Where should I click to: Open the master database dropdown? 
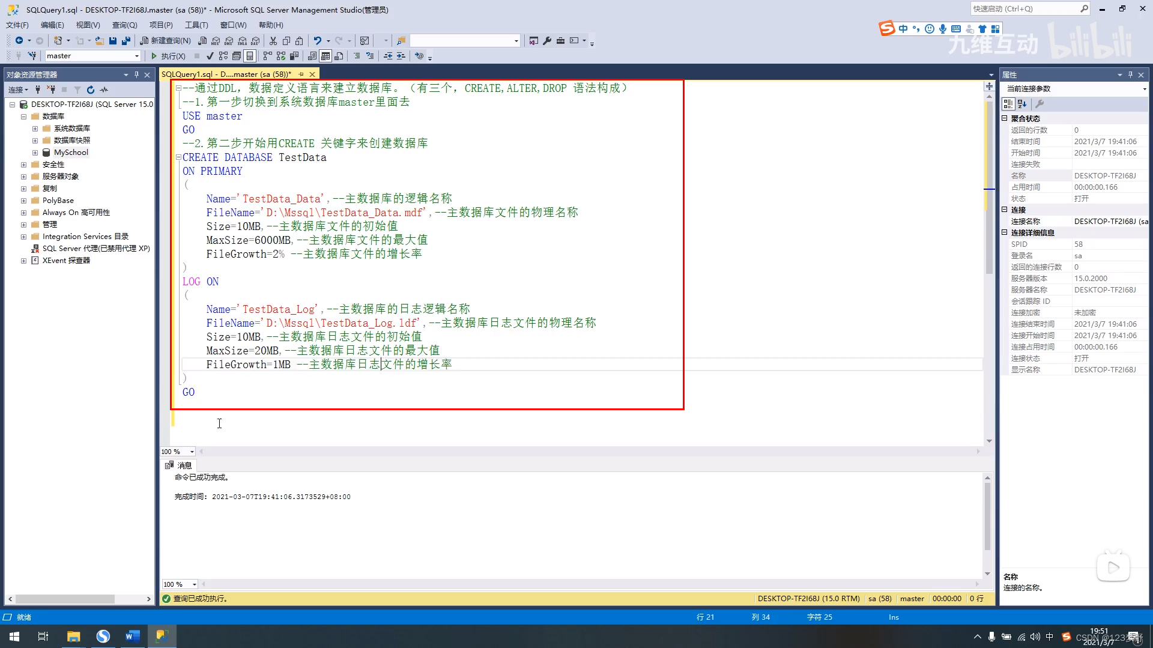[x=137, y=56]
